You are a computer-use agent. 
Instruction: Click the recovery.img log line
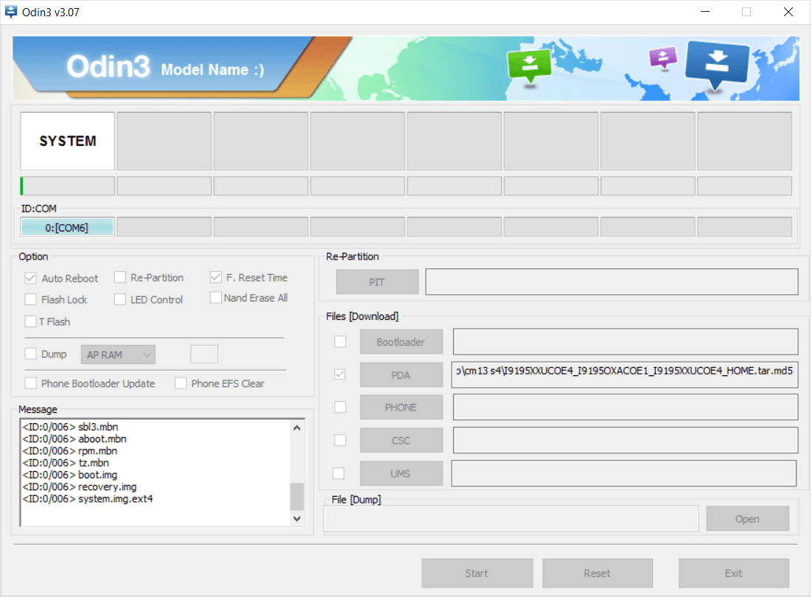pyautogui.click(x=80, y=486)
